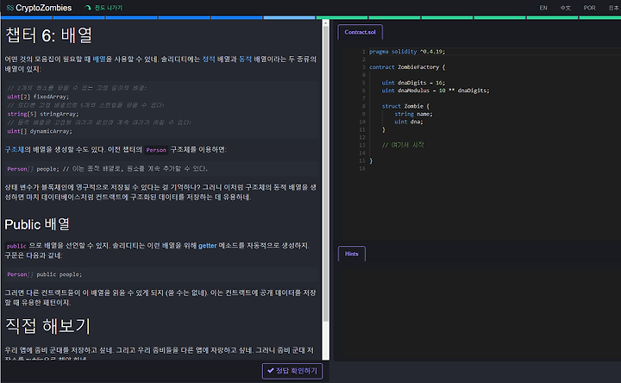Click the first blue progress segment
Image resolution: width=621 pixels, height=383 pixels.
[27, 17]
